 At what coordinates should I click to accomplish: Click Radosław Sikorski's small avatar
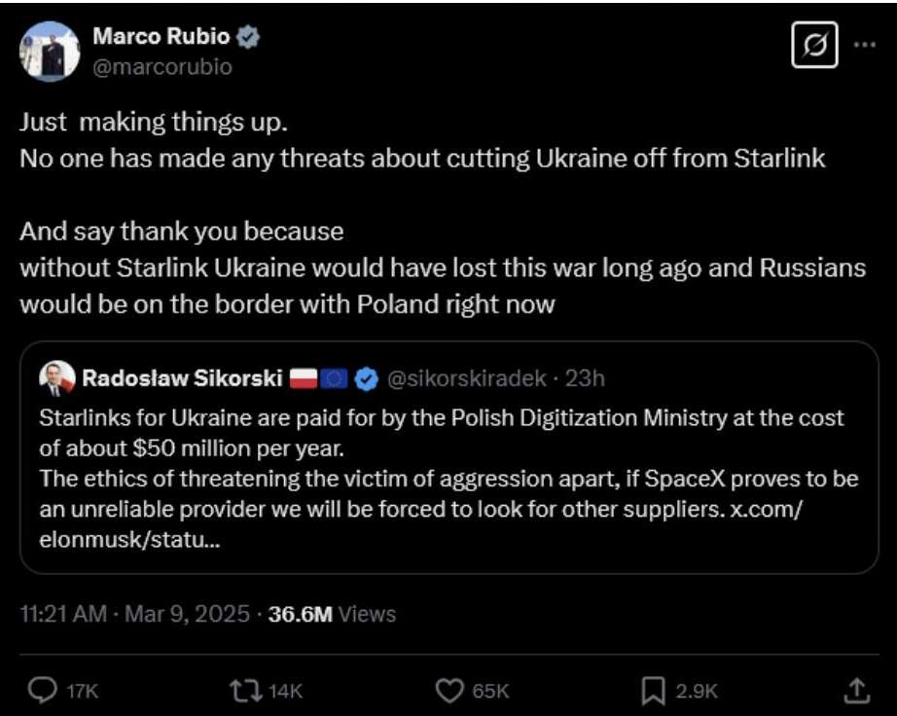click(x=57, y=379)
